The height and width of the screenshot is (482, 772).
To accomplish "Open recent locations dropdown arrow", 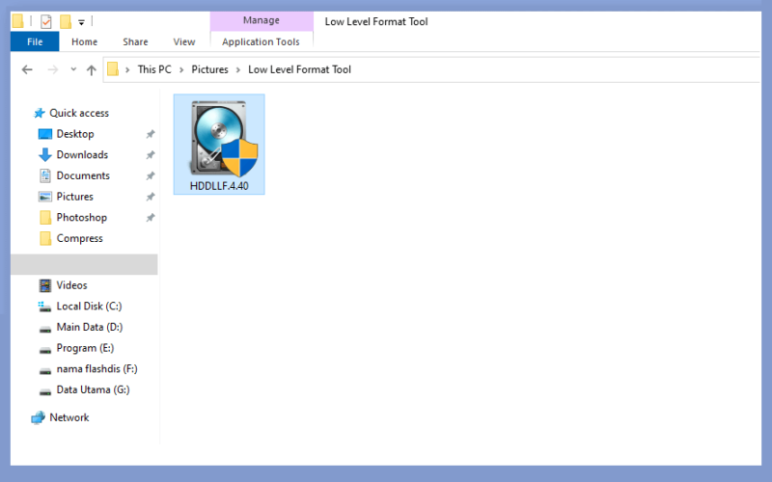I will point(73,69).
